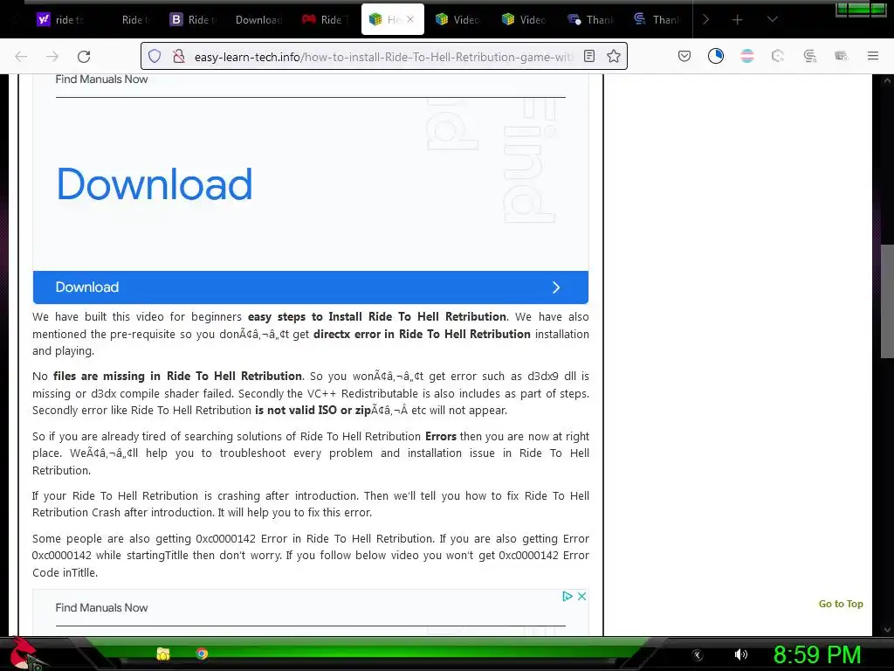Viewport: 894px width, 671px height.
Task: Click bold text 'easy steps to Install'
Action: pyautogui.click(x=306, y=316)
